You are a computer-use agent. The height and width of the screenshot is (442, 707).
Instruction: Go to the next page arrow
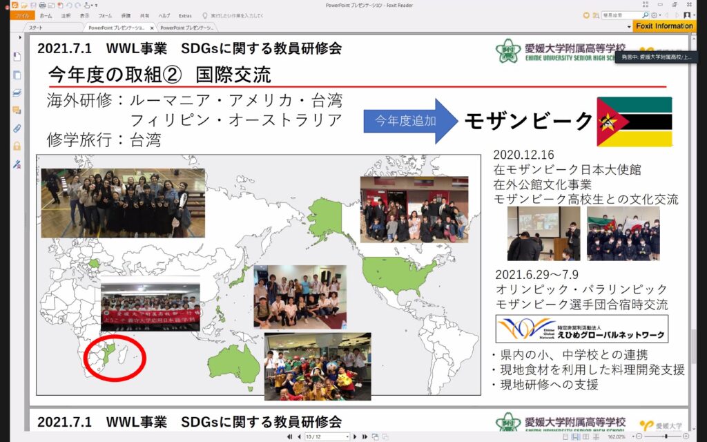coord(355,436)
